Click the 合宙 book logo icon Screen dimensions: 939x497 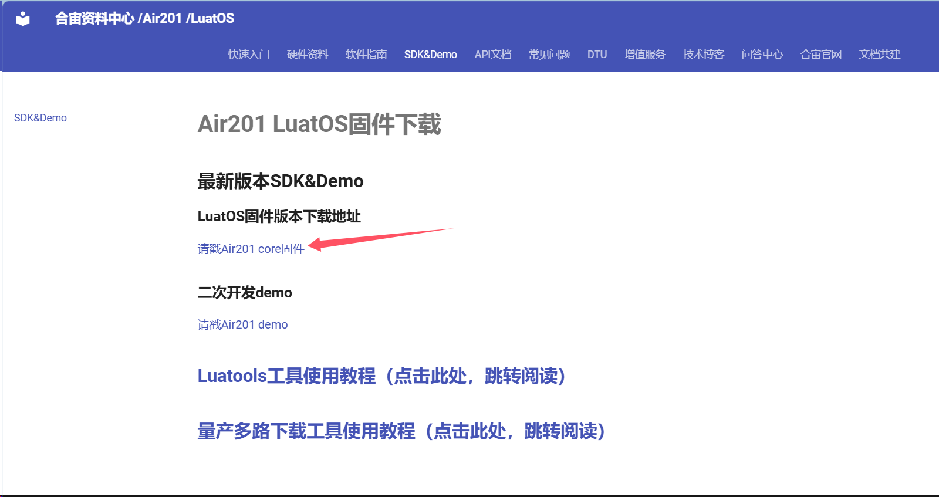click(x=23, y=19)
